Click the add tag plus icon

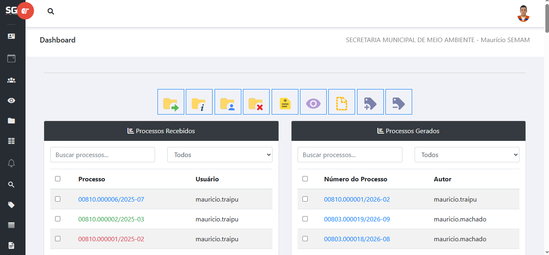[370, 102]
